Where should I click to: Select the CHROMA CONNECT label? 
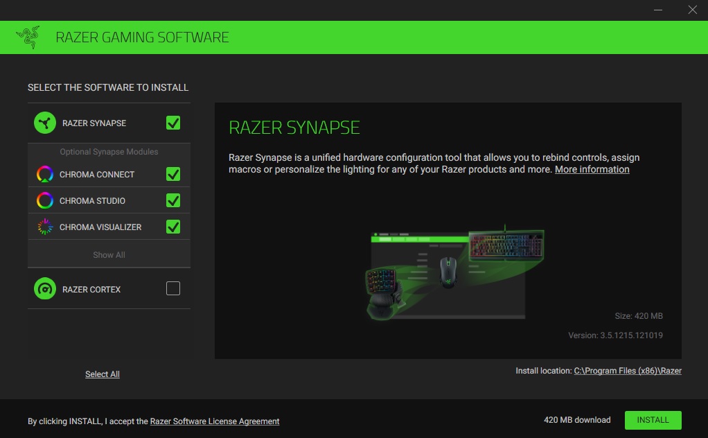tap(97, 175)
